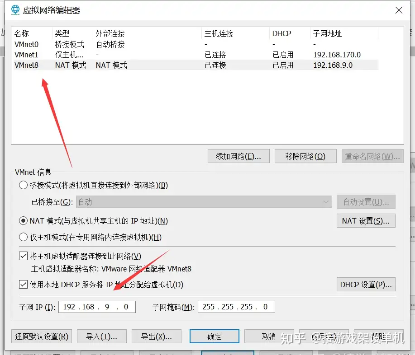The height and width of the screenshot is (355, 415).
Task: Click 移除网络(O) button
Action: pyautogui.click(x=305, y=156)
